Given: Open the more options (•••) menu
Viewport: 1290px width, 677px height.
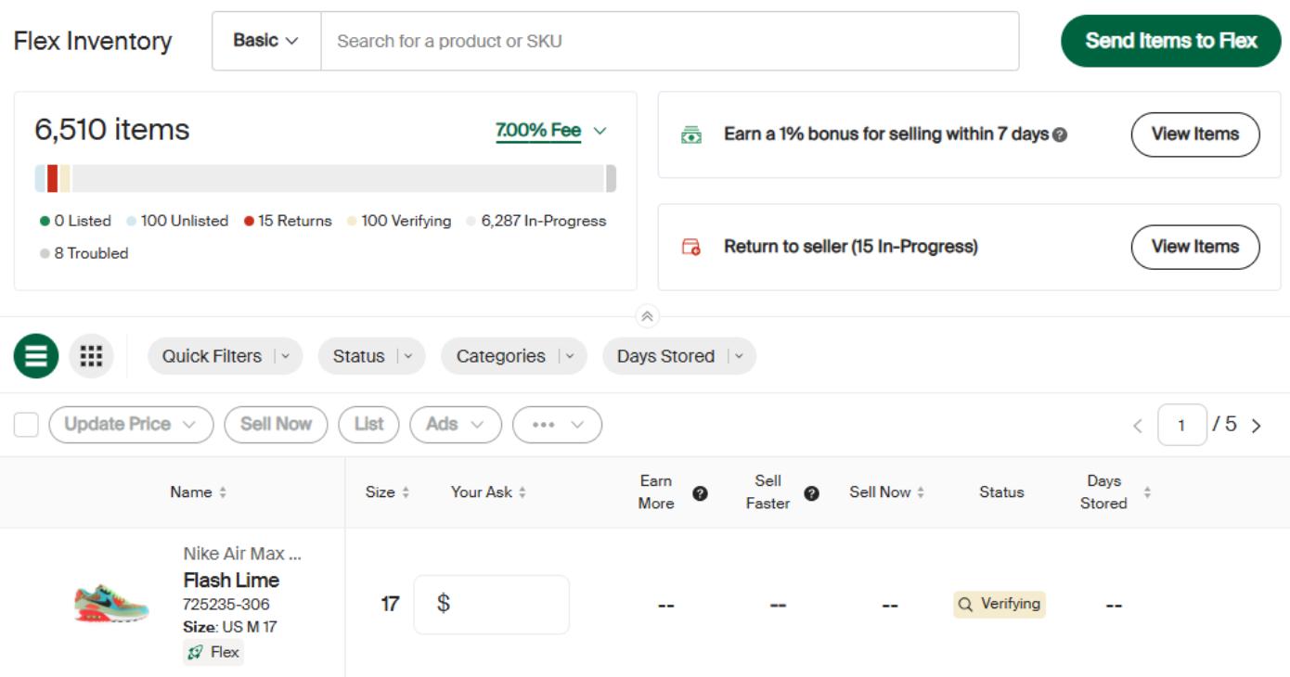Looking at the screenshot, I should [x=559, y=424].
